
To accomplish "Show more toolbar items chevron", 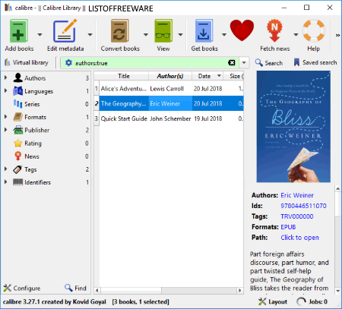I will pos(337,35).
